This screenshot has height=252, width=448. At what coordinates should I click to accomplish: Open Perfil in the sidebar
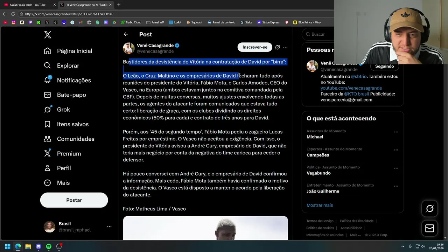[x=57, y=168]
